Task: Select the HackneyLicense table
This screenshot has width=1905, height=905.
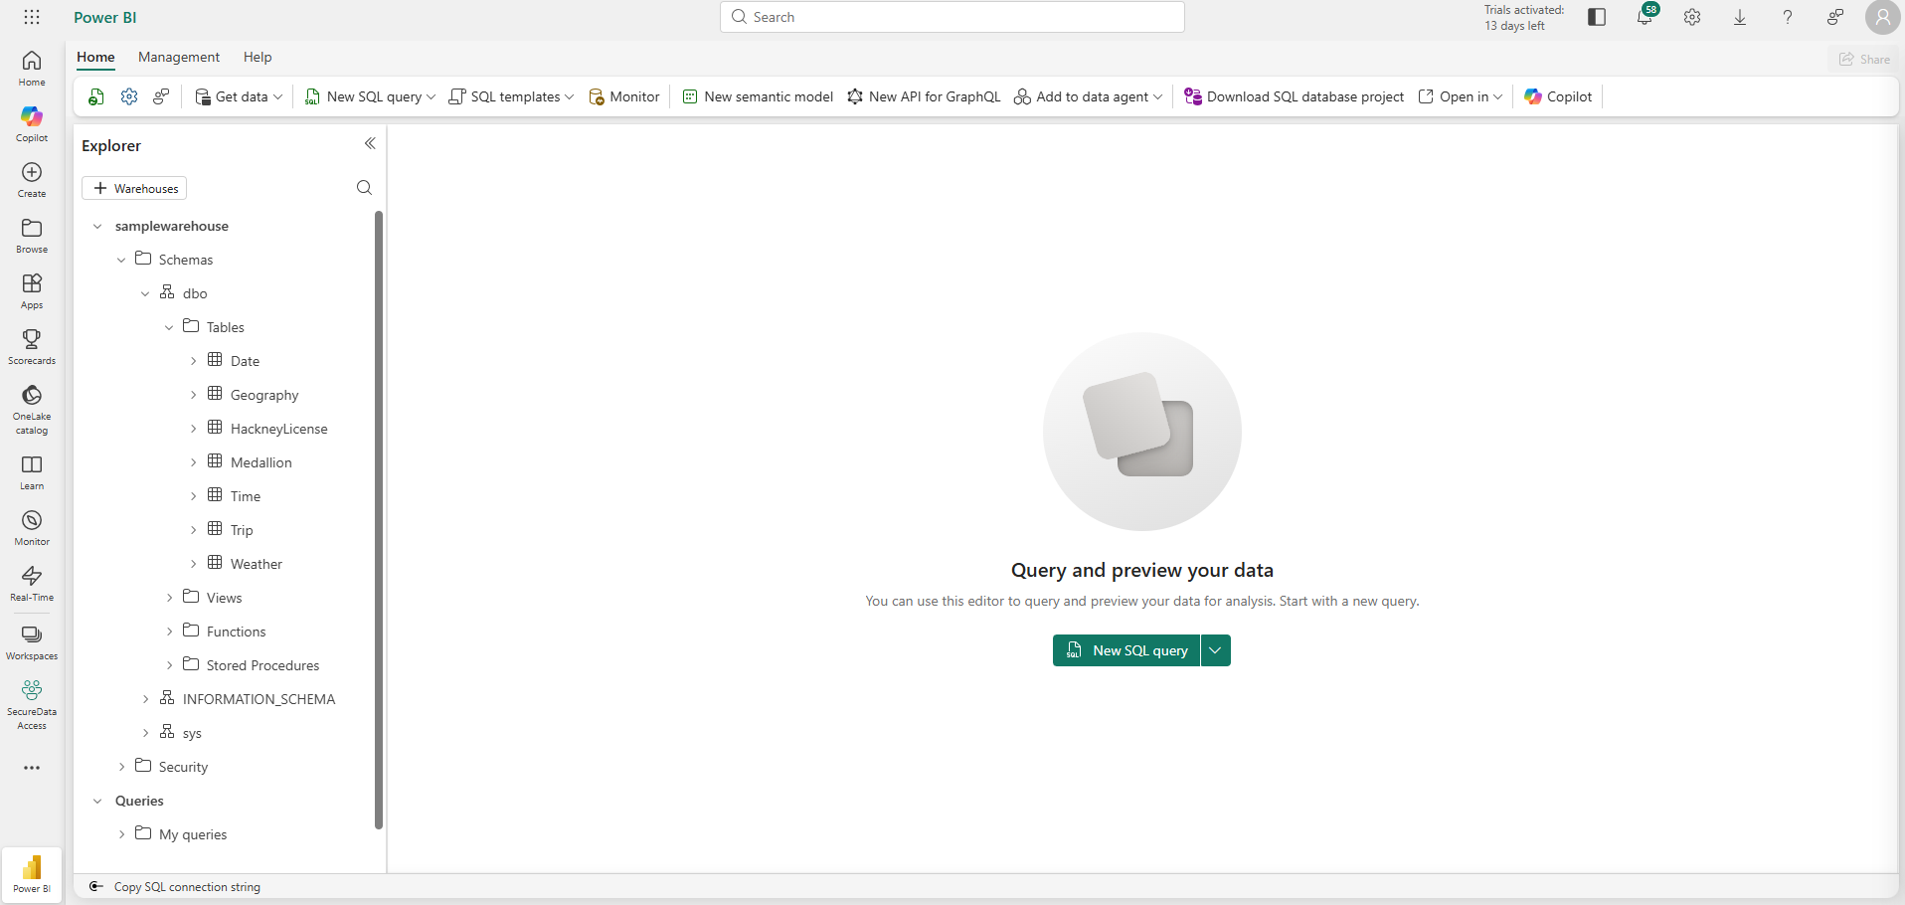Action: click(279, 430)
